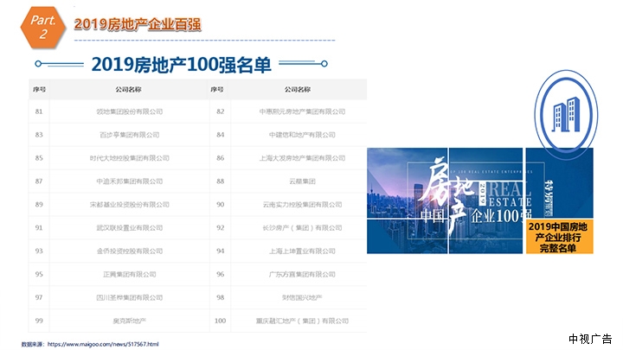Click the rank number 81 cell
The image size is (623, 350).
click(39, 111)
